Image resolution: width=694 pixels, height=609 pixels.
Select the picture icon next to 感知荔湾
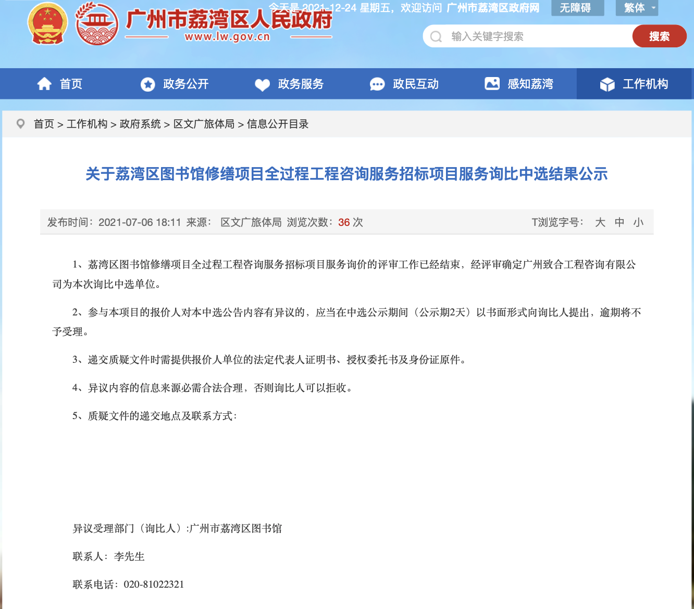click(492, 83)
